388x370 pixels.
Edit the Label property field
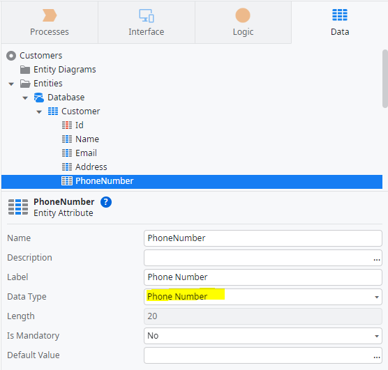tap(263, 277)
